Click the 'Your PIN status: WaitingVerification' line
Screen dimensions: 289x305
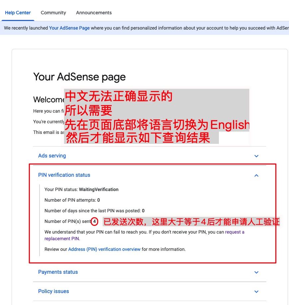[81, 189]
